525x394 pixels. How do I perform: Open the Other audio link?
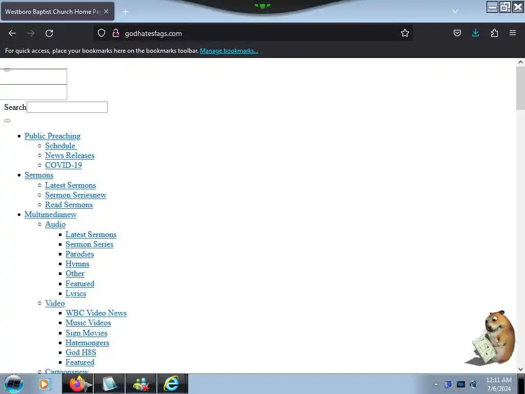point(75,274)
